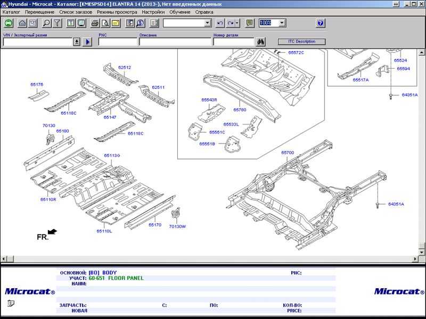Viewport: 426px width, 319px height.
Task: Select part label 65110R
Action: click(48, 199)
